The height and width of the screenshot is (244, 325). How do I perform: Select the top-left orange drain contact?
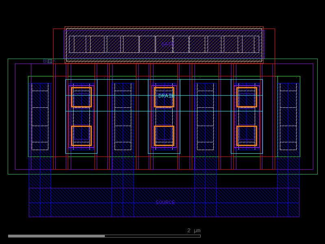tap(82, 97)
